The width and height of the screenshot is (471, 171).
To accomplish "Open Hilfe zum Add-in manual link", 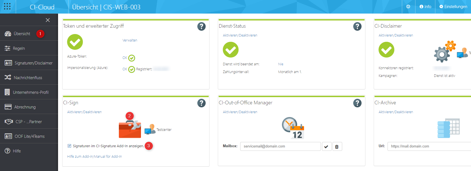I will pyautogui.click(x=94, y=157).
